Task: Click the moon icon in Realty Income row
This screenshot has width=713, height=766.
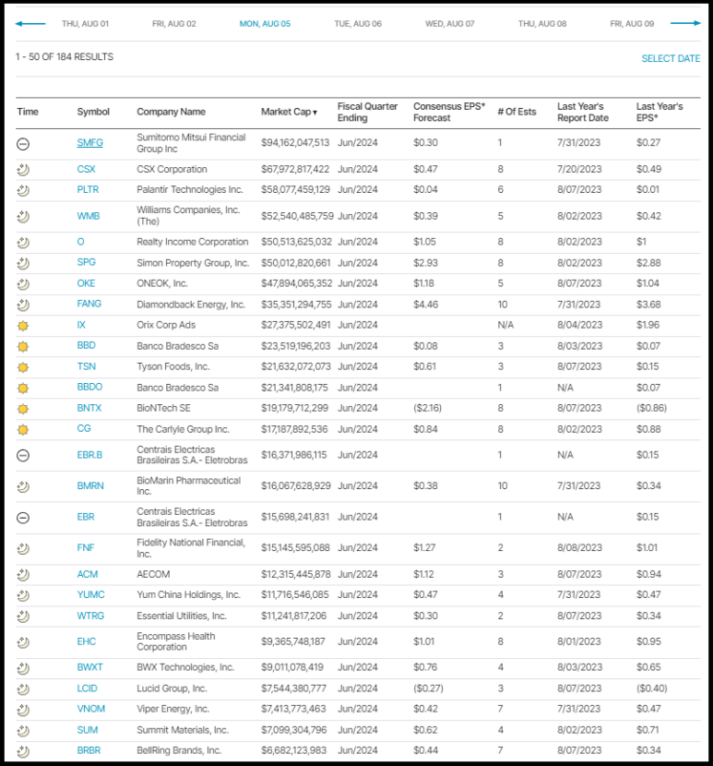Action: tap(23, 243)
